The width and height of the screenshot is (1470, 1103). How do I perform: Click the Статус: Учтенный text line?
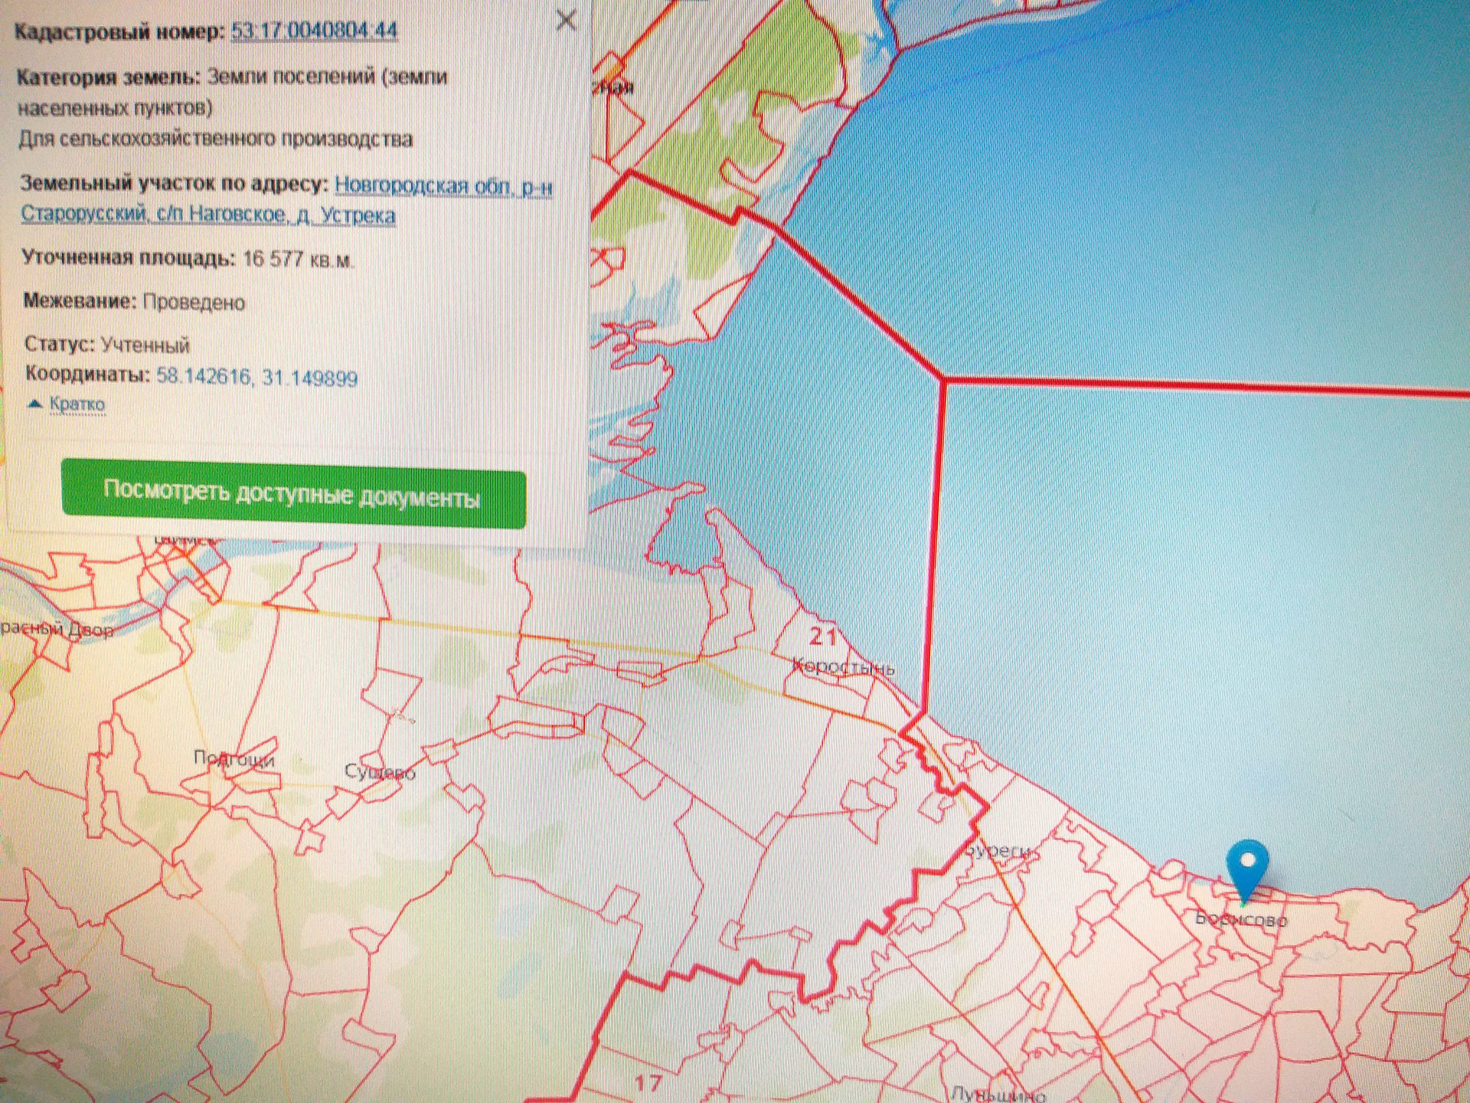pos(107,345)
